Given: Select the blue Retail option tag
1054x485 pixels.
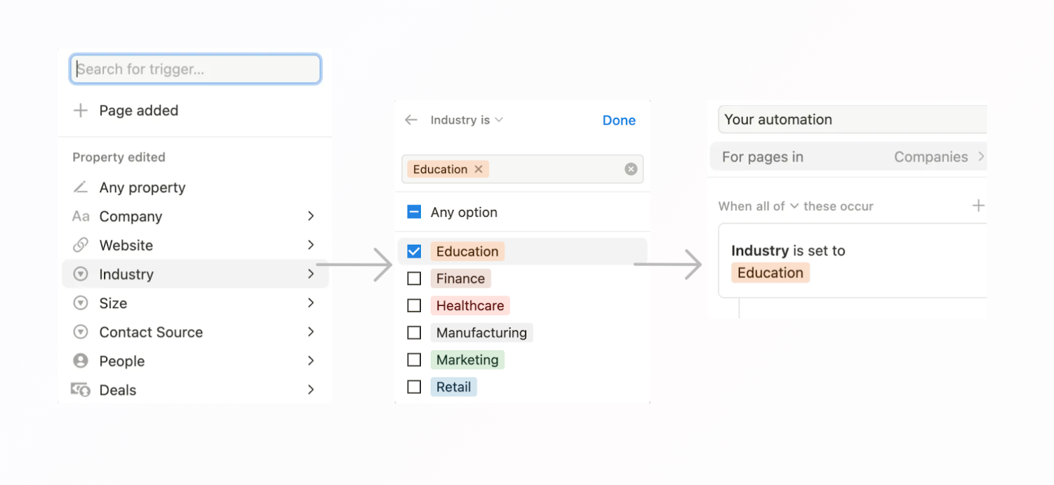Looking at the screenshot, I should 453,387.
